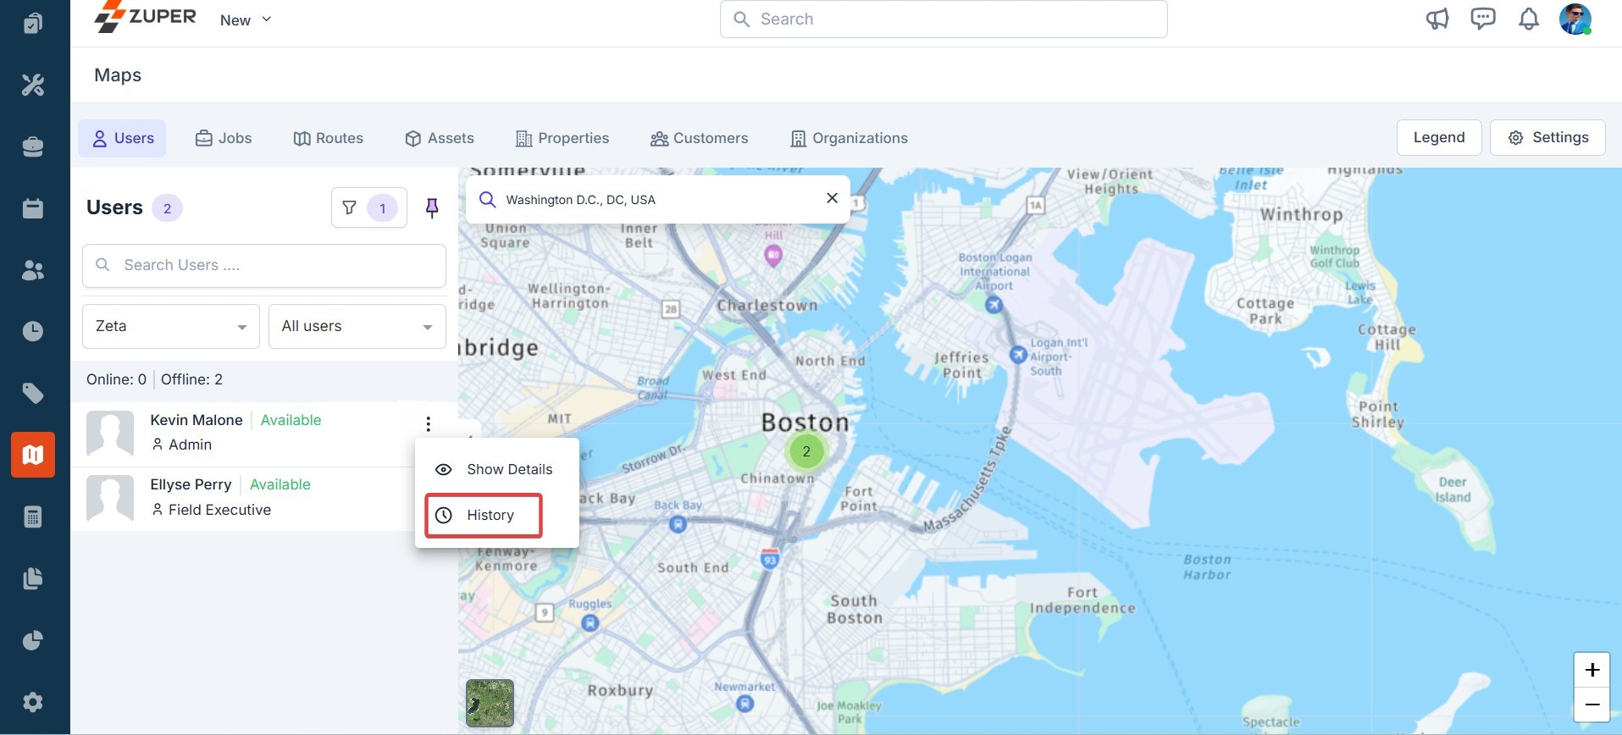Open the users filter button

pos(369,207)
